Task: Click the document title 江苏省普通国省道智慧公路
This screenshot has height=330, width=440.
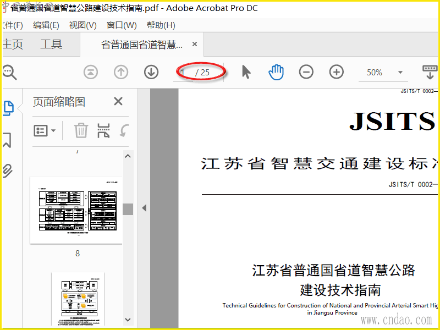Action: pos(333,270)
